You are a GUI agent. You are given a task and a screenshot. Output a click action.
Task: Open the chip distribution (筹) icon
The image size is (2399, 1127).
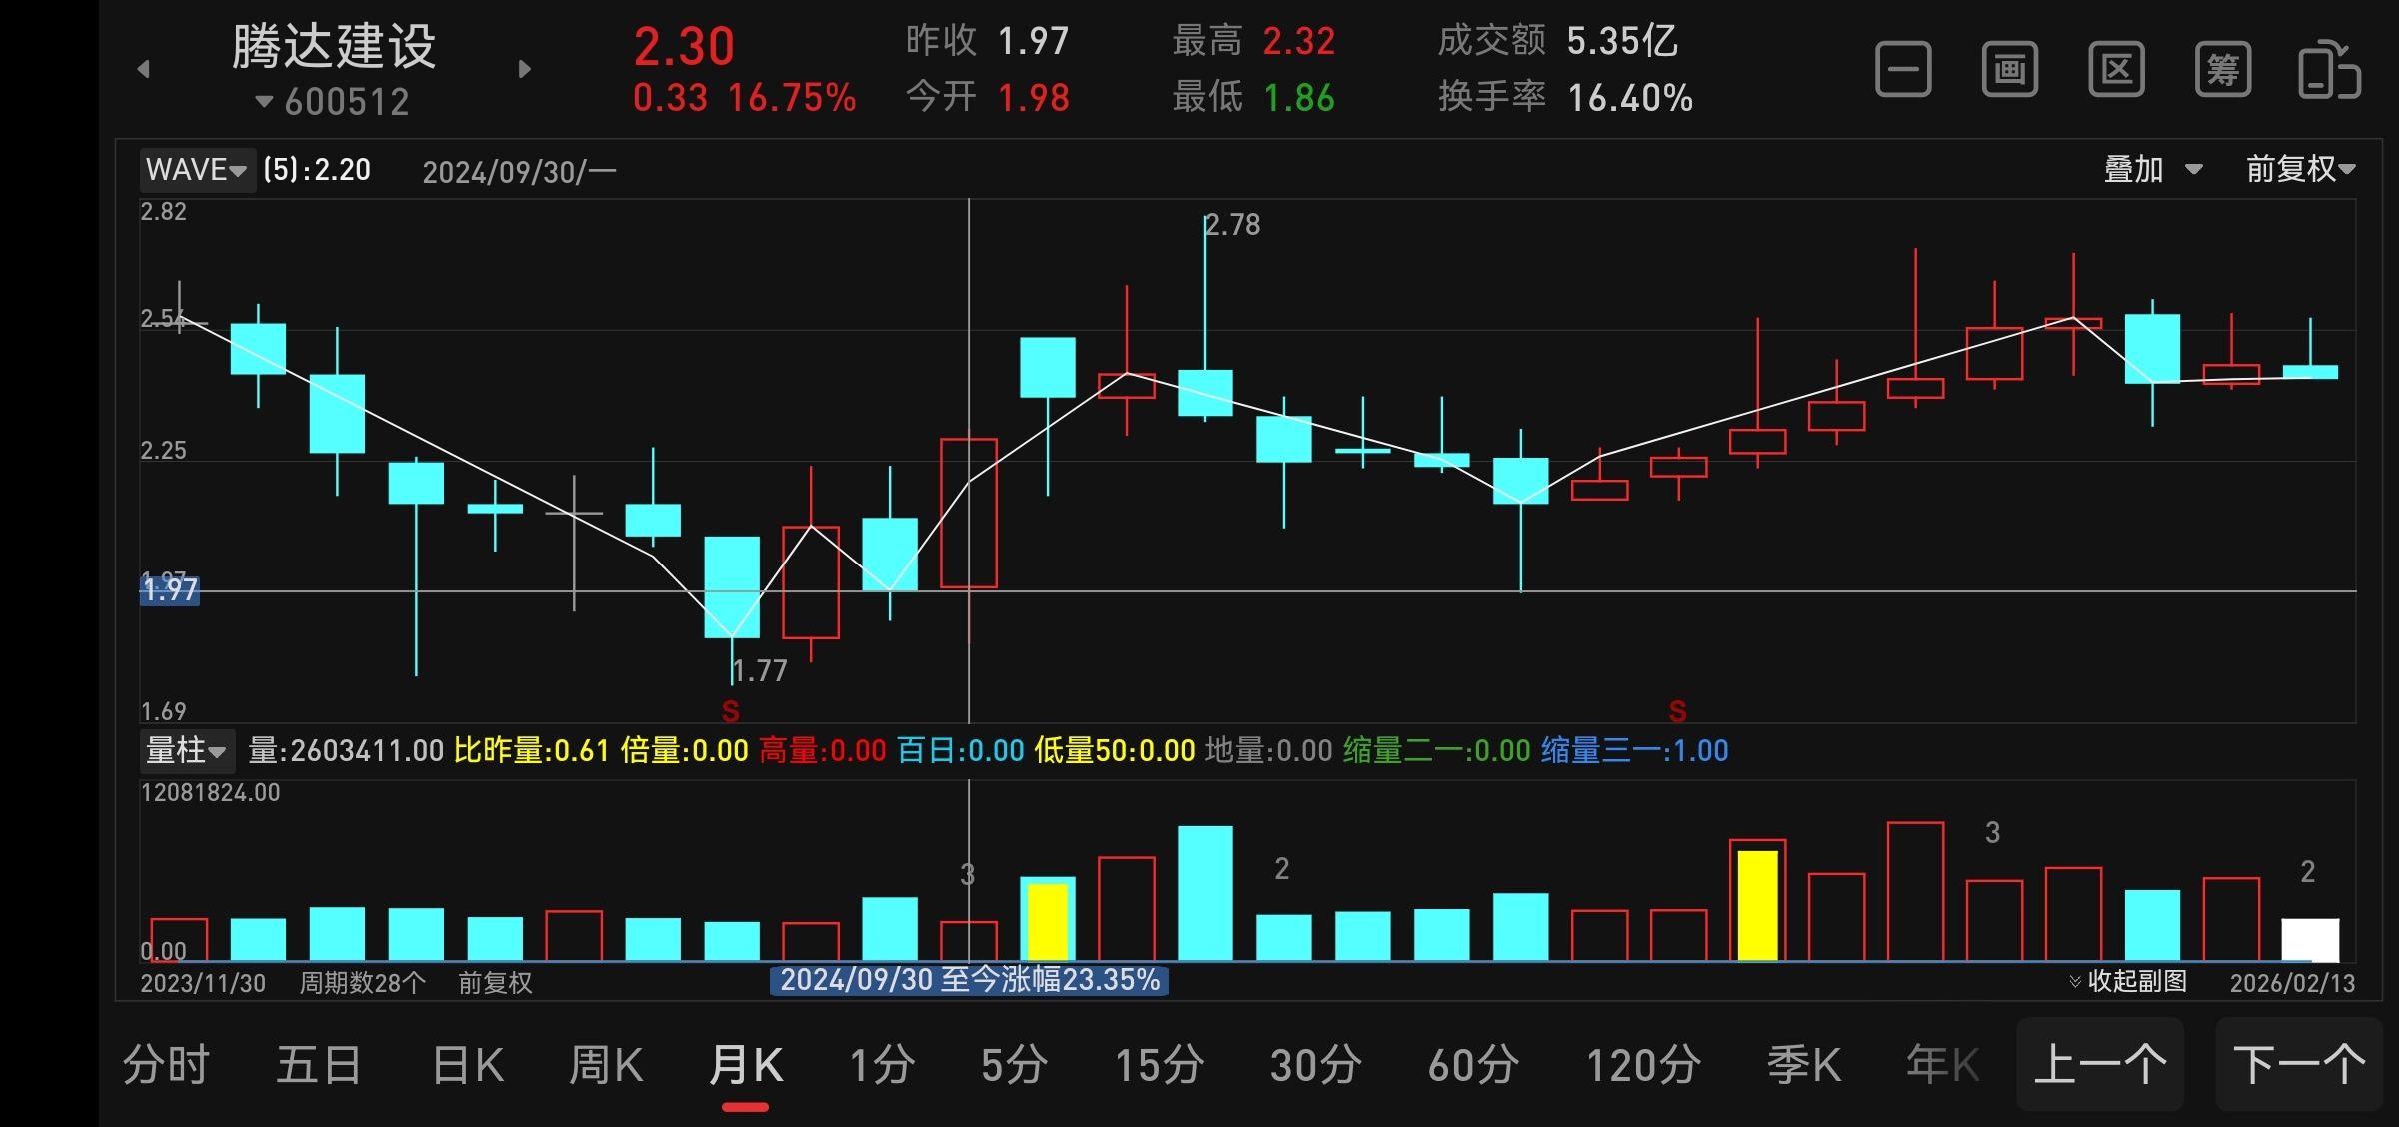2222,70
